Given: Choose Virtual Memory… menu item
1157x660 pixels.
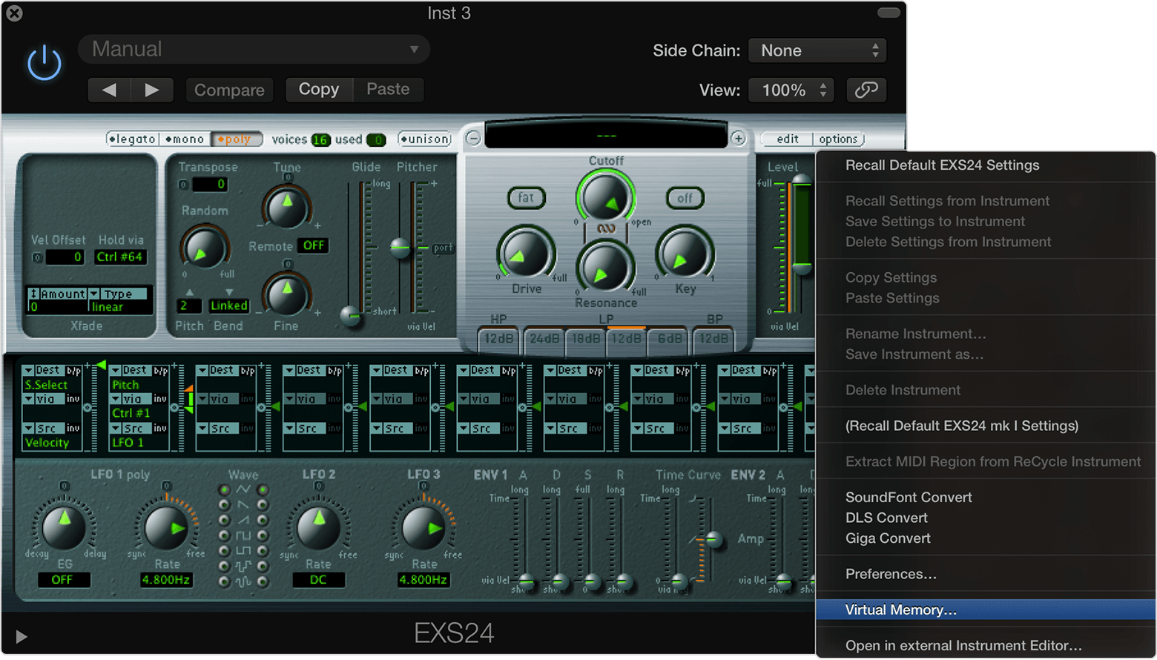Looking at the screenshot, I should 986,610.
